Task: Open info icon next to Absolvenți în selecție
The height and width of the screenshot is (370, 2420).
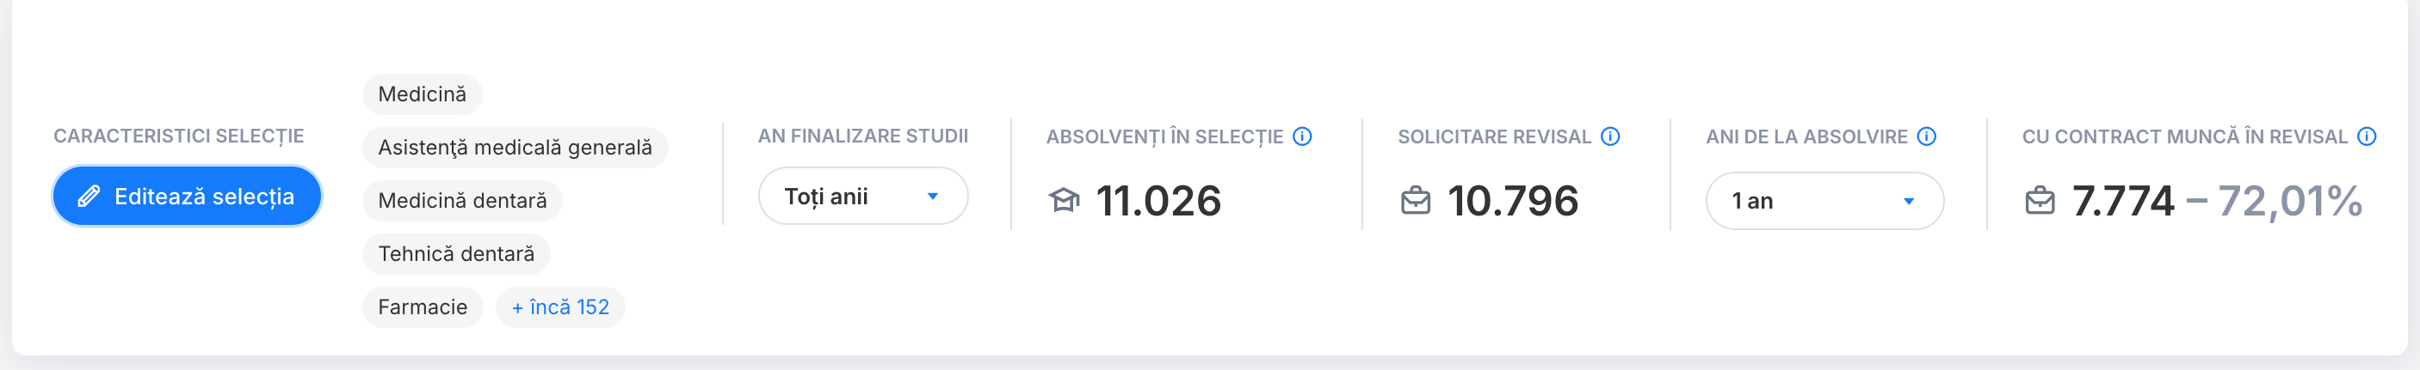Action: tap(1302, 136)
